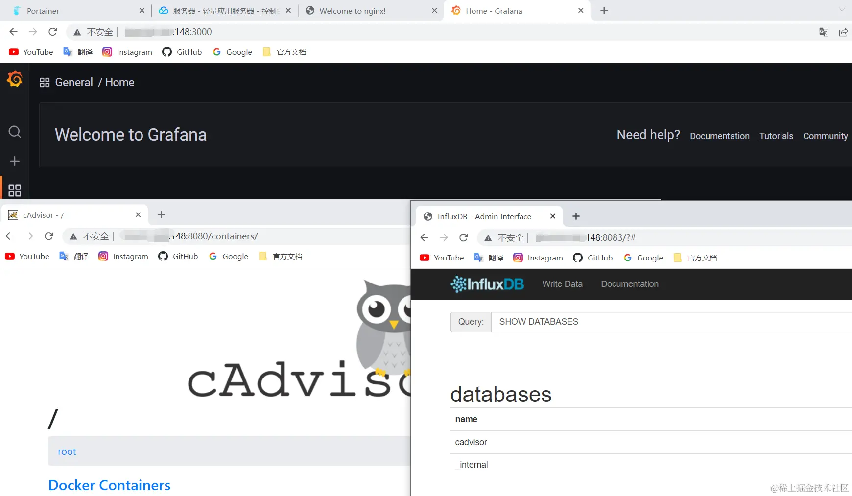Click the Grafana address bar URL
Image resolution: width=852 pixels, height=496 pixels.
(168, 32)
